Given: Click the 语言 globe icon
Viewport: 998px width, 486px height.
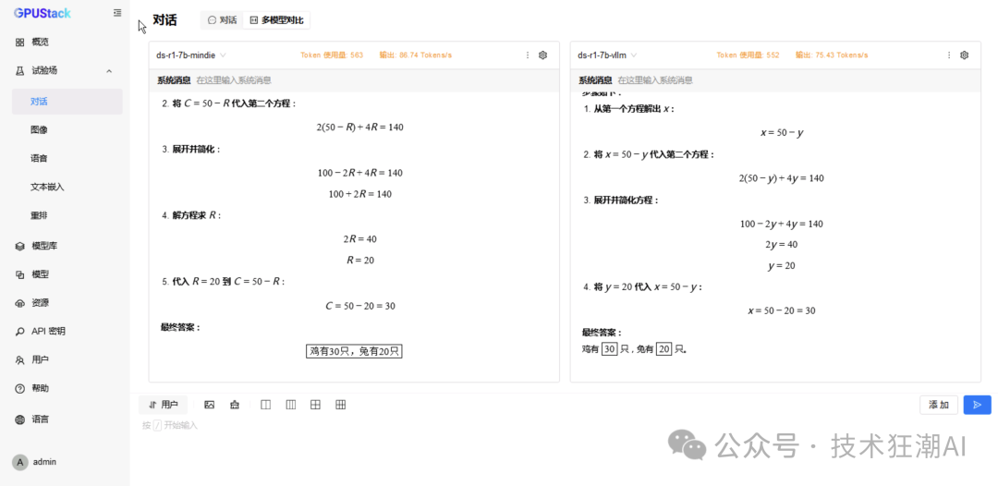Looking at the screenshot, I should pyautogui.click(x=19, y=419).
